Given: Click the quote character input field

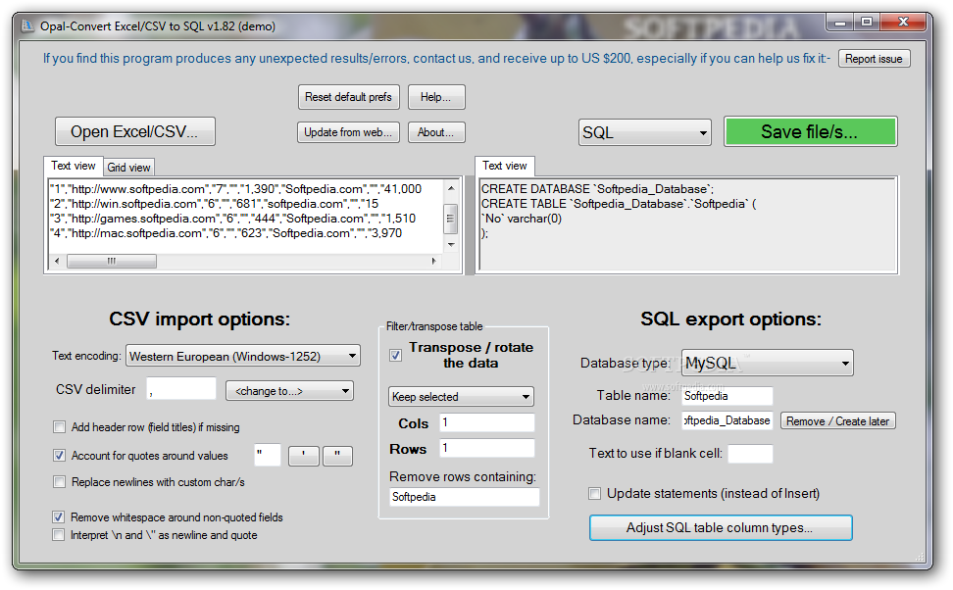Looking at the screenshot, I should [267, 455].
